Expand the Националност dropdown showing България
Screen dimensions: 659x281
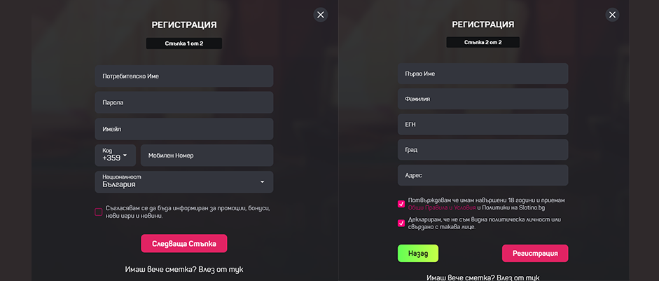point(183,181)
